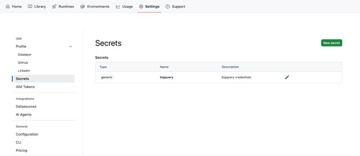Open Datasources under Integrations
The width and height of the screenshot is (360, 156).
coord(26,107)
